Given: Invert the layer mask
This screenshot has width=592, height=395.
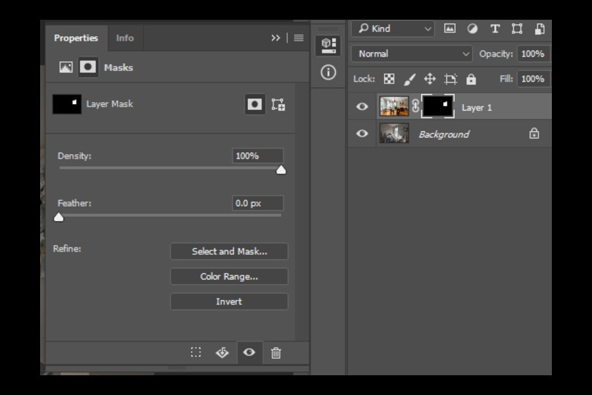Looking at the screenshot, I should (229, 301).
